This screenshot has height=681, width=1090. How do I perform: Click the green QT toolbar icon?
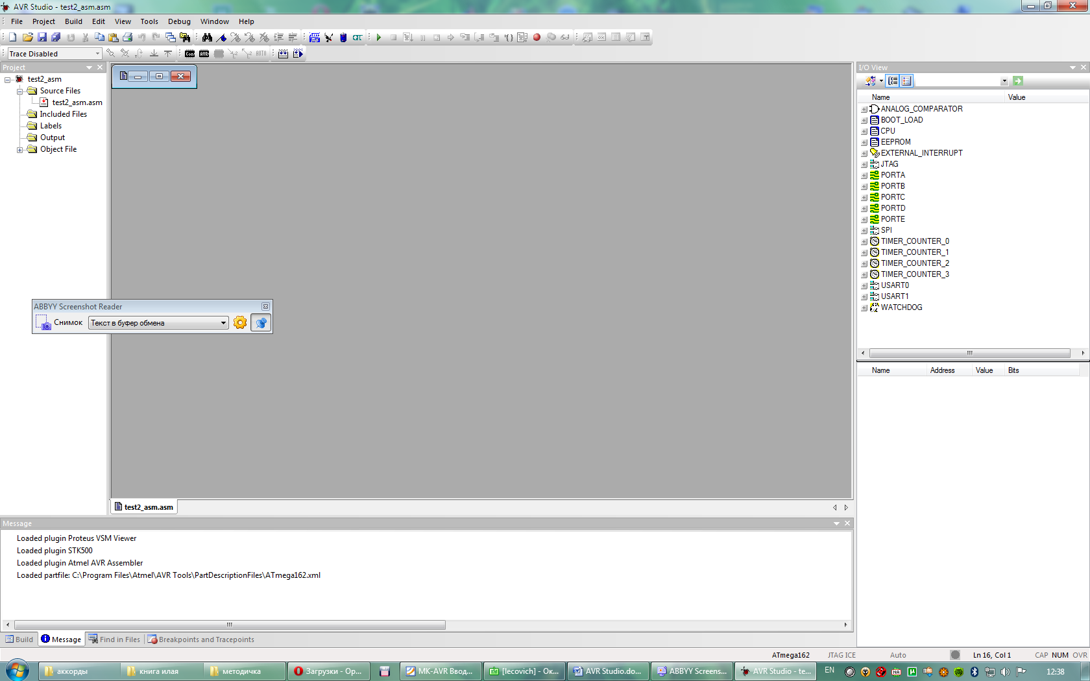tap(357, 38)
